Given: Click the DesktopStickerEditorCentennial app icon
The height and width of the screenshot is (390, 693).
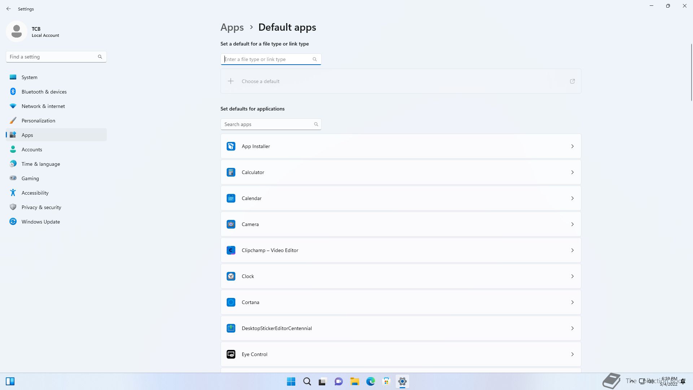Looking at the screenshot, I should 231,328.
